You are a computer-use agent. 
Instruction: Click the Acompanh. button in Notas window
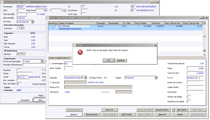pos(25,100)
